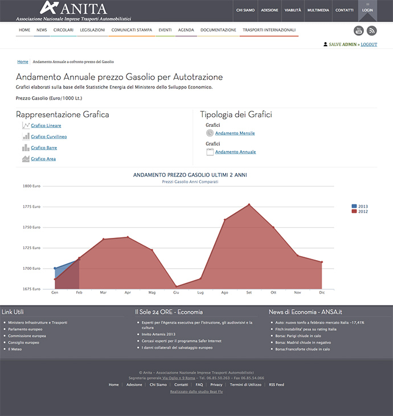Open the VIABILITÀ top menu

click(x=293, y=10)
